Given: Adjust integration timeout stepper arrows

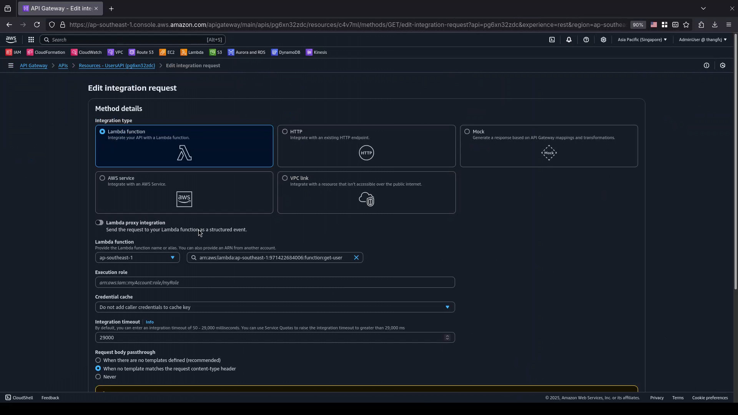Looking at the screenshot, I should pyautogui.click(x=447, y=338).
